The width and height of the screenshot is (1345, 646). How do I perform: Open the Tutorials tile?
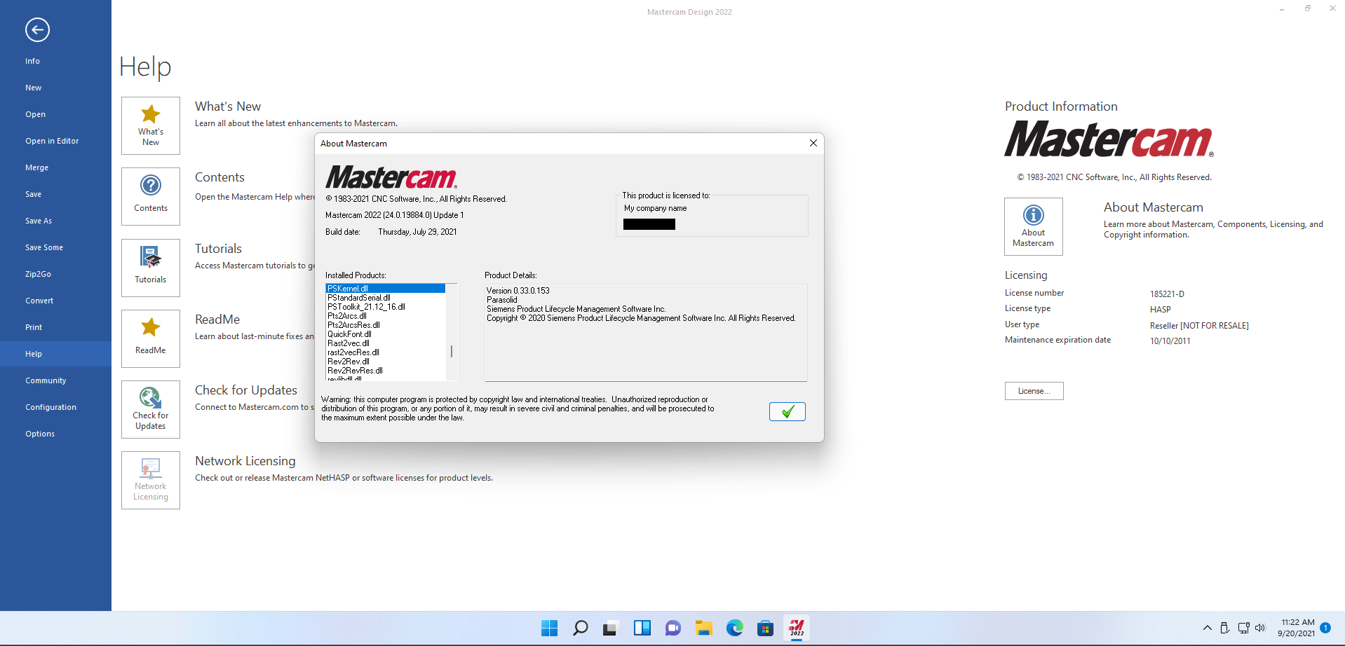151,268
